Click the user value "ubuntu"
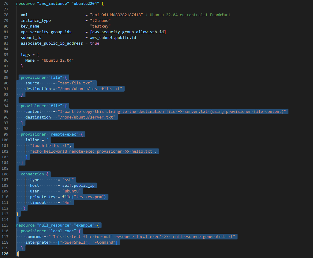The image size is (313, 258). [72, 191]
